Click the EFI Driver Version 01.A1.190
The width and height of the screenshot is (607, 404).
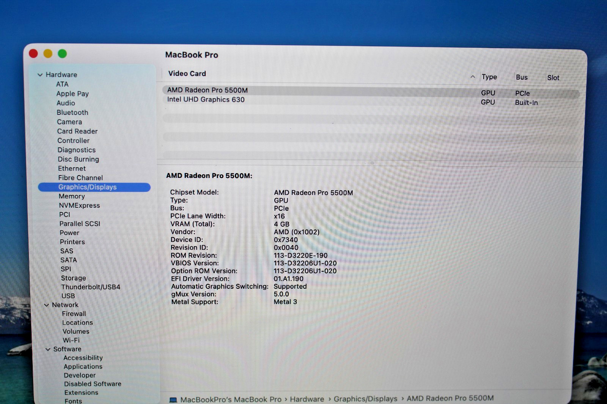tap(288, 279)
